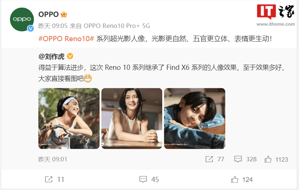
Task: Like the OPPO post with 124 likes
Action: click(234, 179)
